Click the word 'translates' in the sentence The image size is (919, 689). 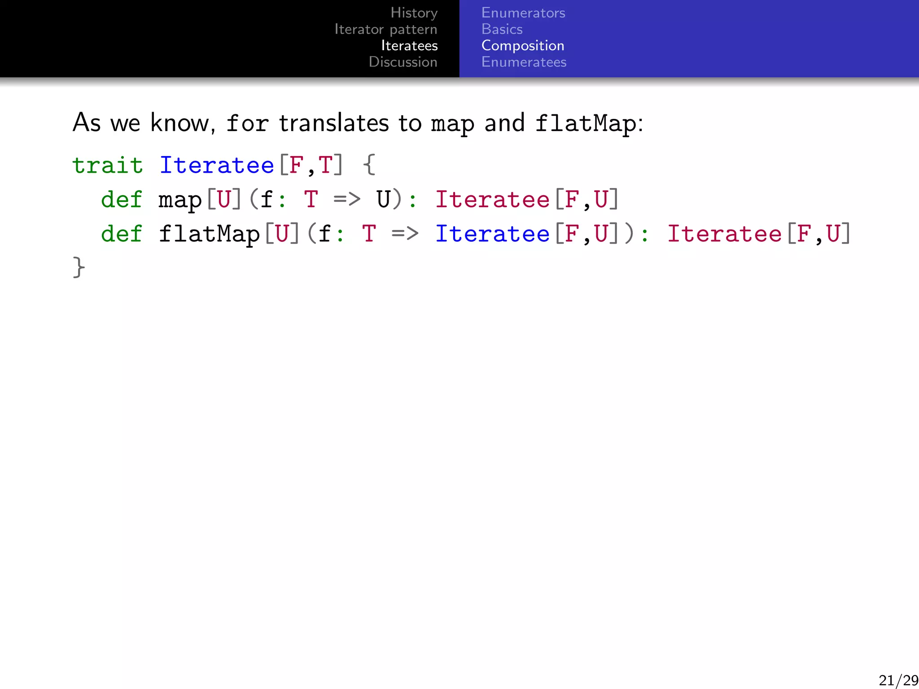[334, 122]
